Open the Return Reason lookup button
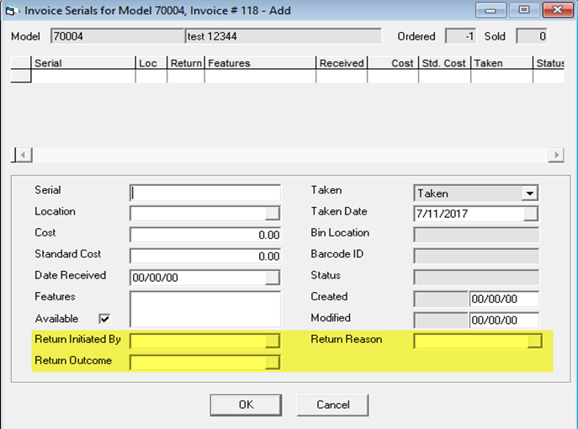 coord(534,341)
